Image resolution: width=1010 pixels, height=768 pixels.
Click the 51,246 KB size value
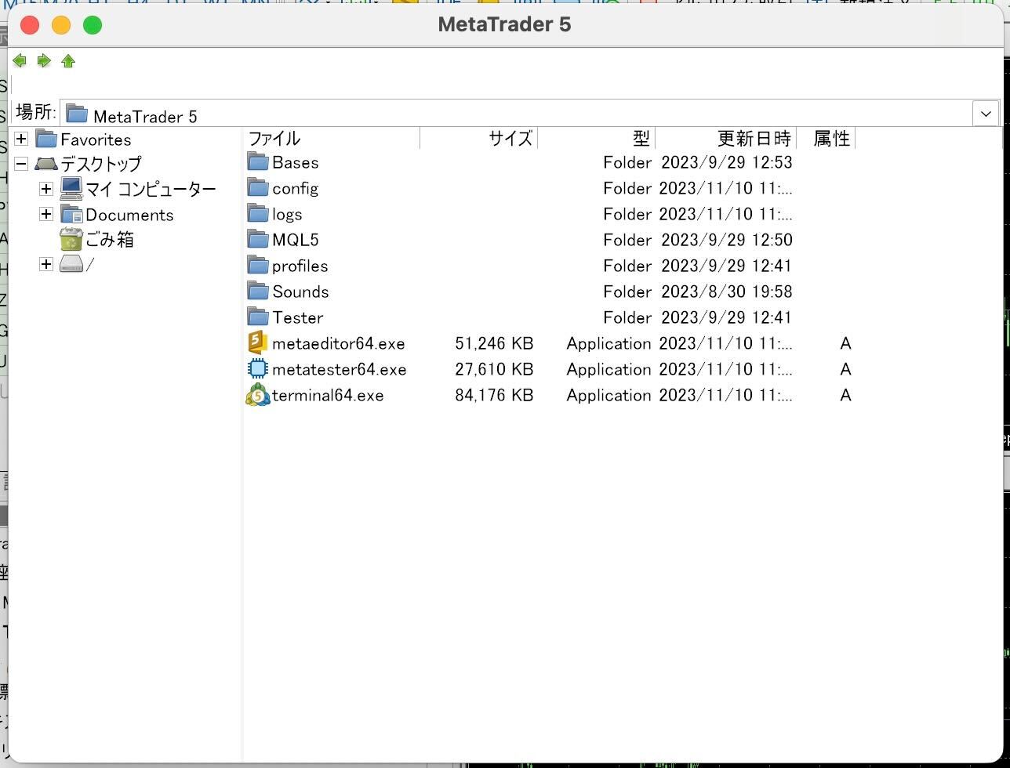pyautogui.click(x=494, y=343)
